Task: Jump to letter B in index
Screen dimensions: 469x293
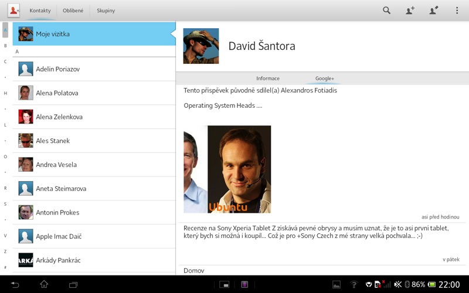Action: pos(5,46)
